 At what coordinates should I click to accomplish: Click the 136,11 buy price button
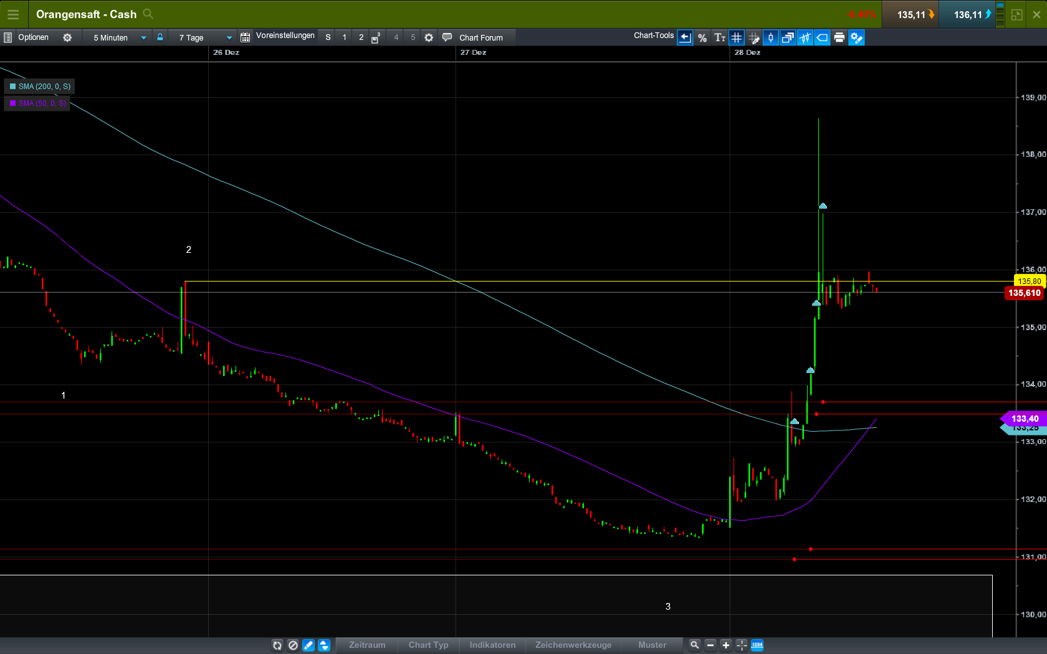[x=967, y=14]
